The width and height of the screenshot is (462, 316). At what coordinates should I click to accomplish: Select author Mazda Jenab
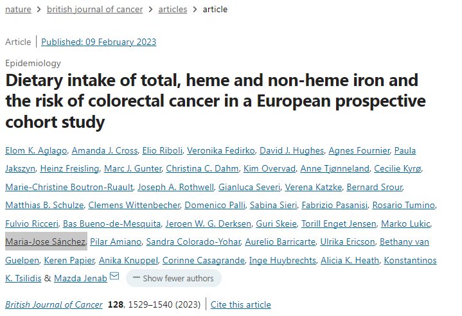coord(80,278)
